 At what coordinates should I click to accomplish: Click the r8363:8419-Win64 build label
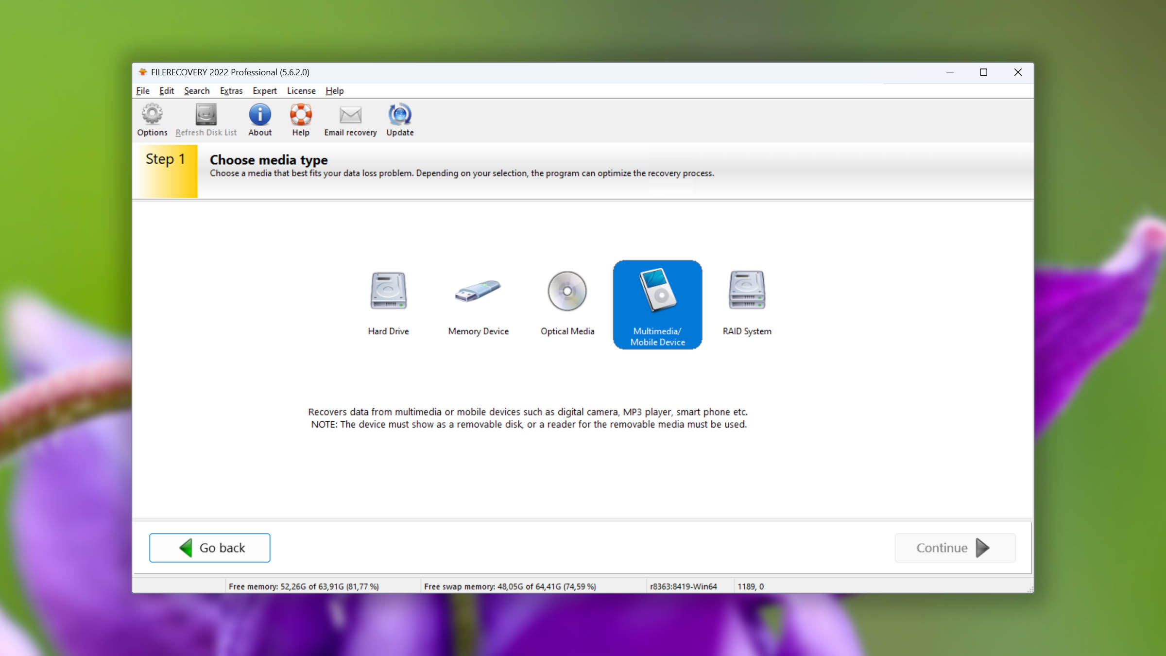pos(683,587)
